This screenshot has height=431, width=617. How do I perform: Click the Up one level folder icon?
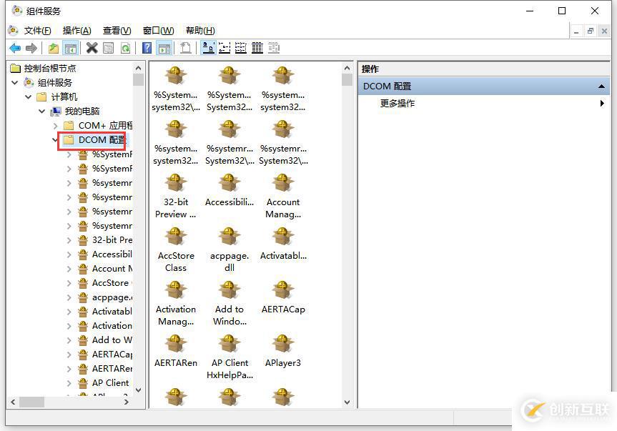(x=53, y=48)
